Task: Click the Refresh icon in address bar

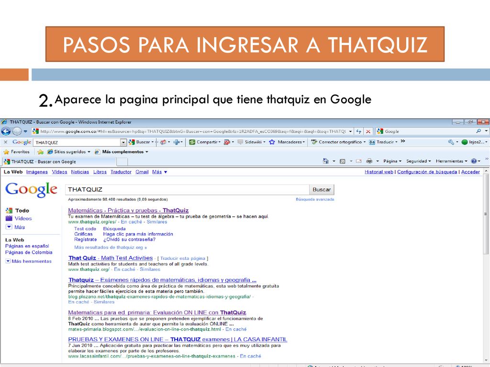Action: [359, 131]
